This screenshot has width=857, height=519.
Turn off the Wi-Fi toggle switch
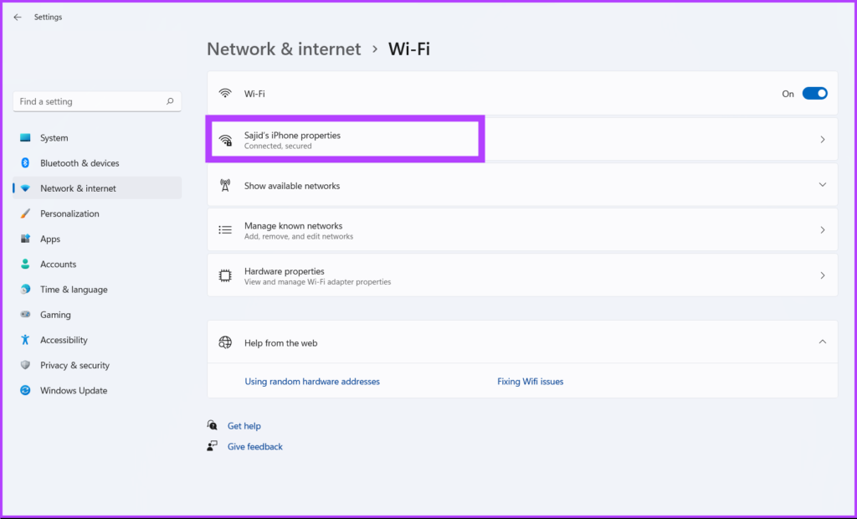click(814, 94)
